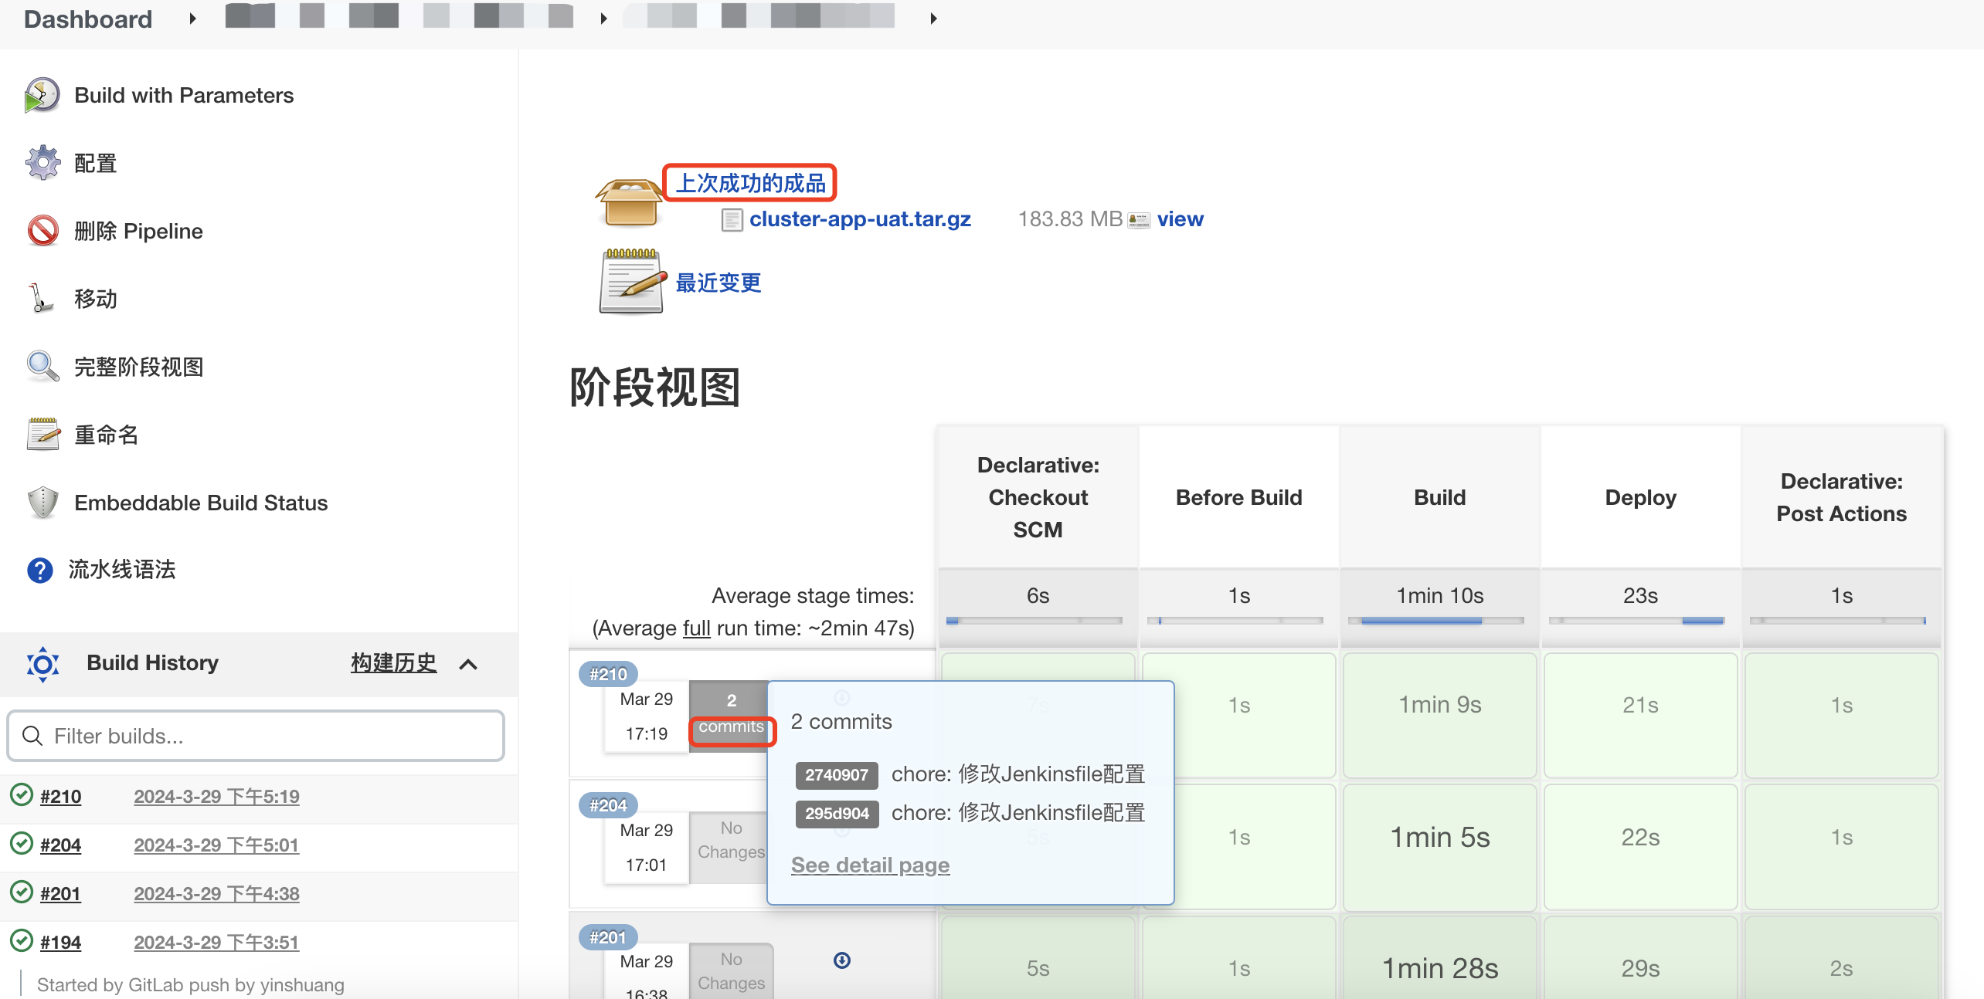
Task: Open the 构建历史 trend link
Action: [393, 662]
